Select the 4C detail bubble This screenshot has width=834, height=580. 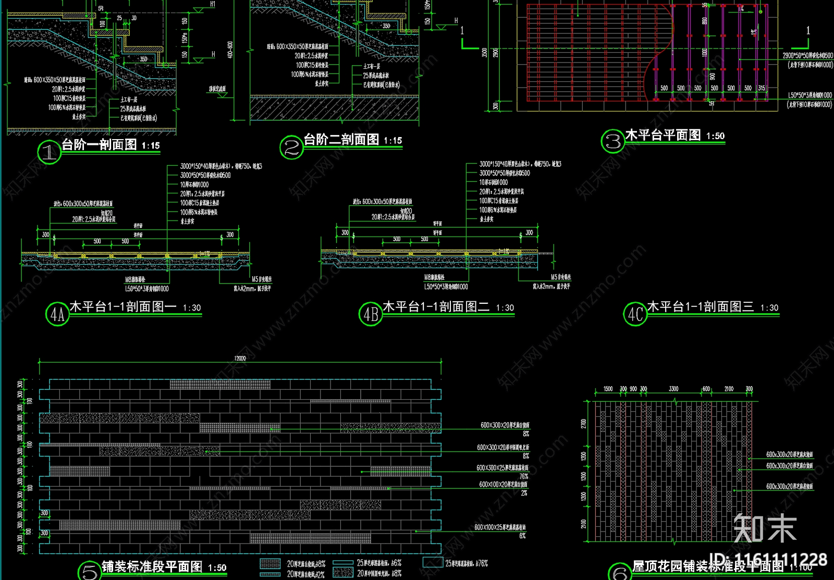pos(635,314)
